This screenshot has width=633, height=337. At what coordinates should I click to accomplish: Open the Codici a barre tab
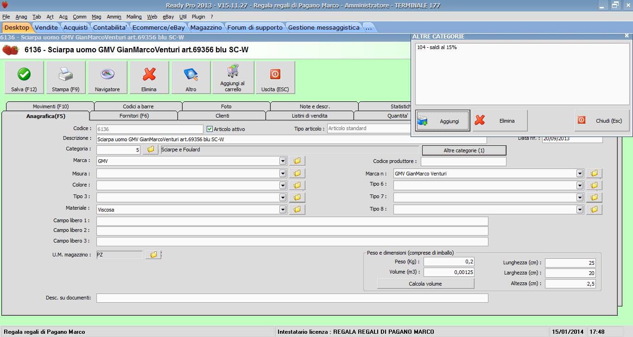pyautogui.click(x=138, y=106)
